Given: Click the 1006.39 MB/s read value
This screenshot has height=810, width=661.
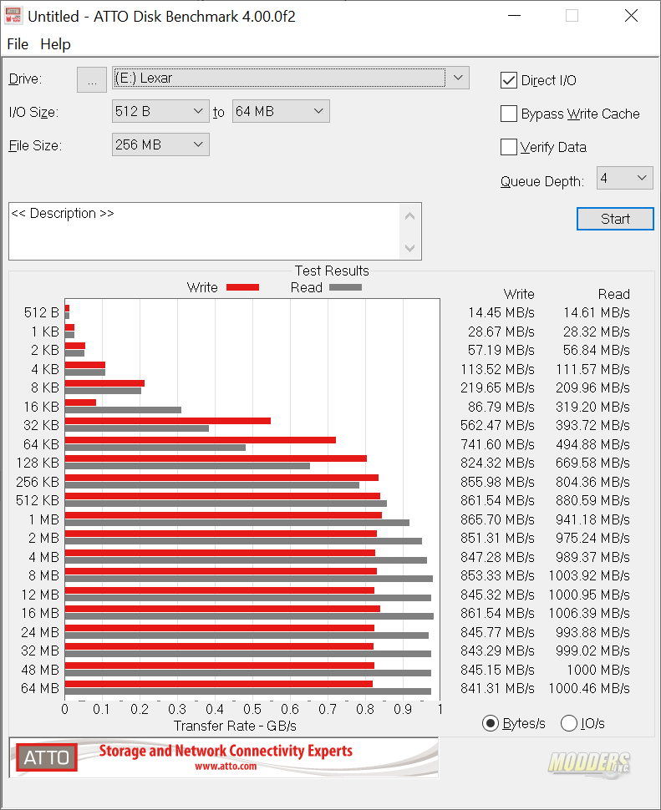Looking at the screenshot, I should 588,613.
